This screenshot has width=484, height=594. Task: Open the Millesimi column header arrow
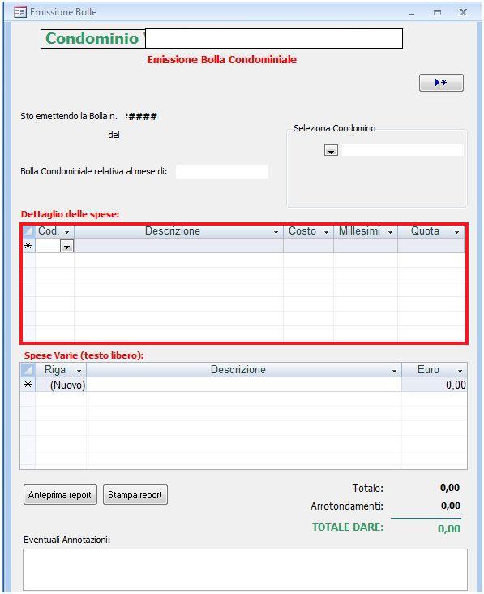coord(390,231)
